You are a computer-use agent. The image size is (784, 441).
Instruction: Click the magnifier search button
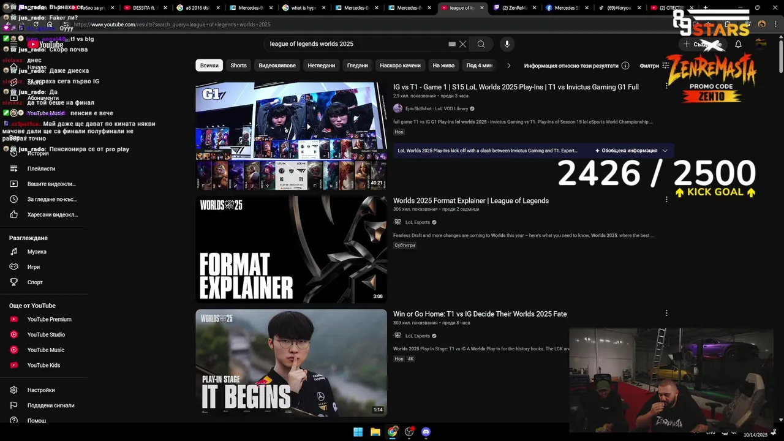tap(481, 44)
